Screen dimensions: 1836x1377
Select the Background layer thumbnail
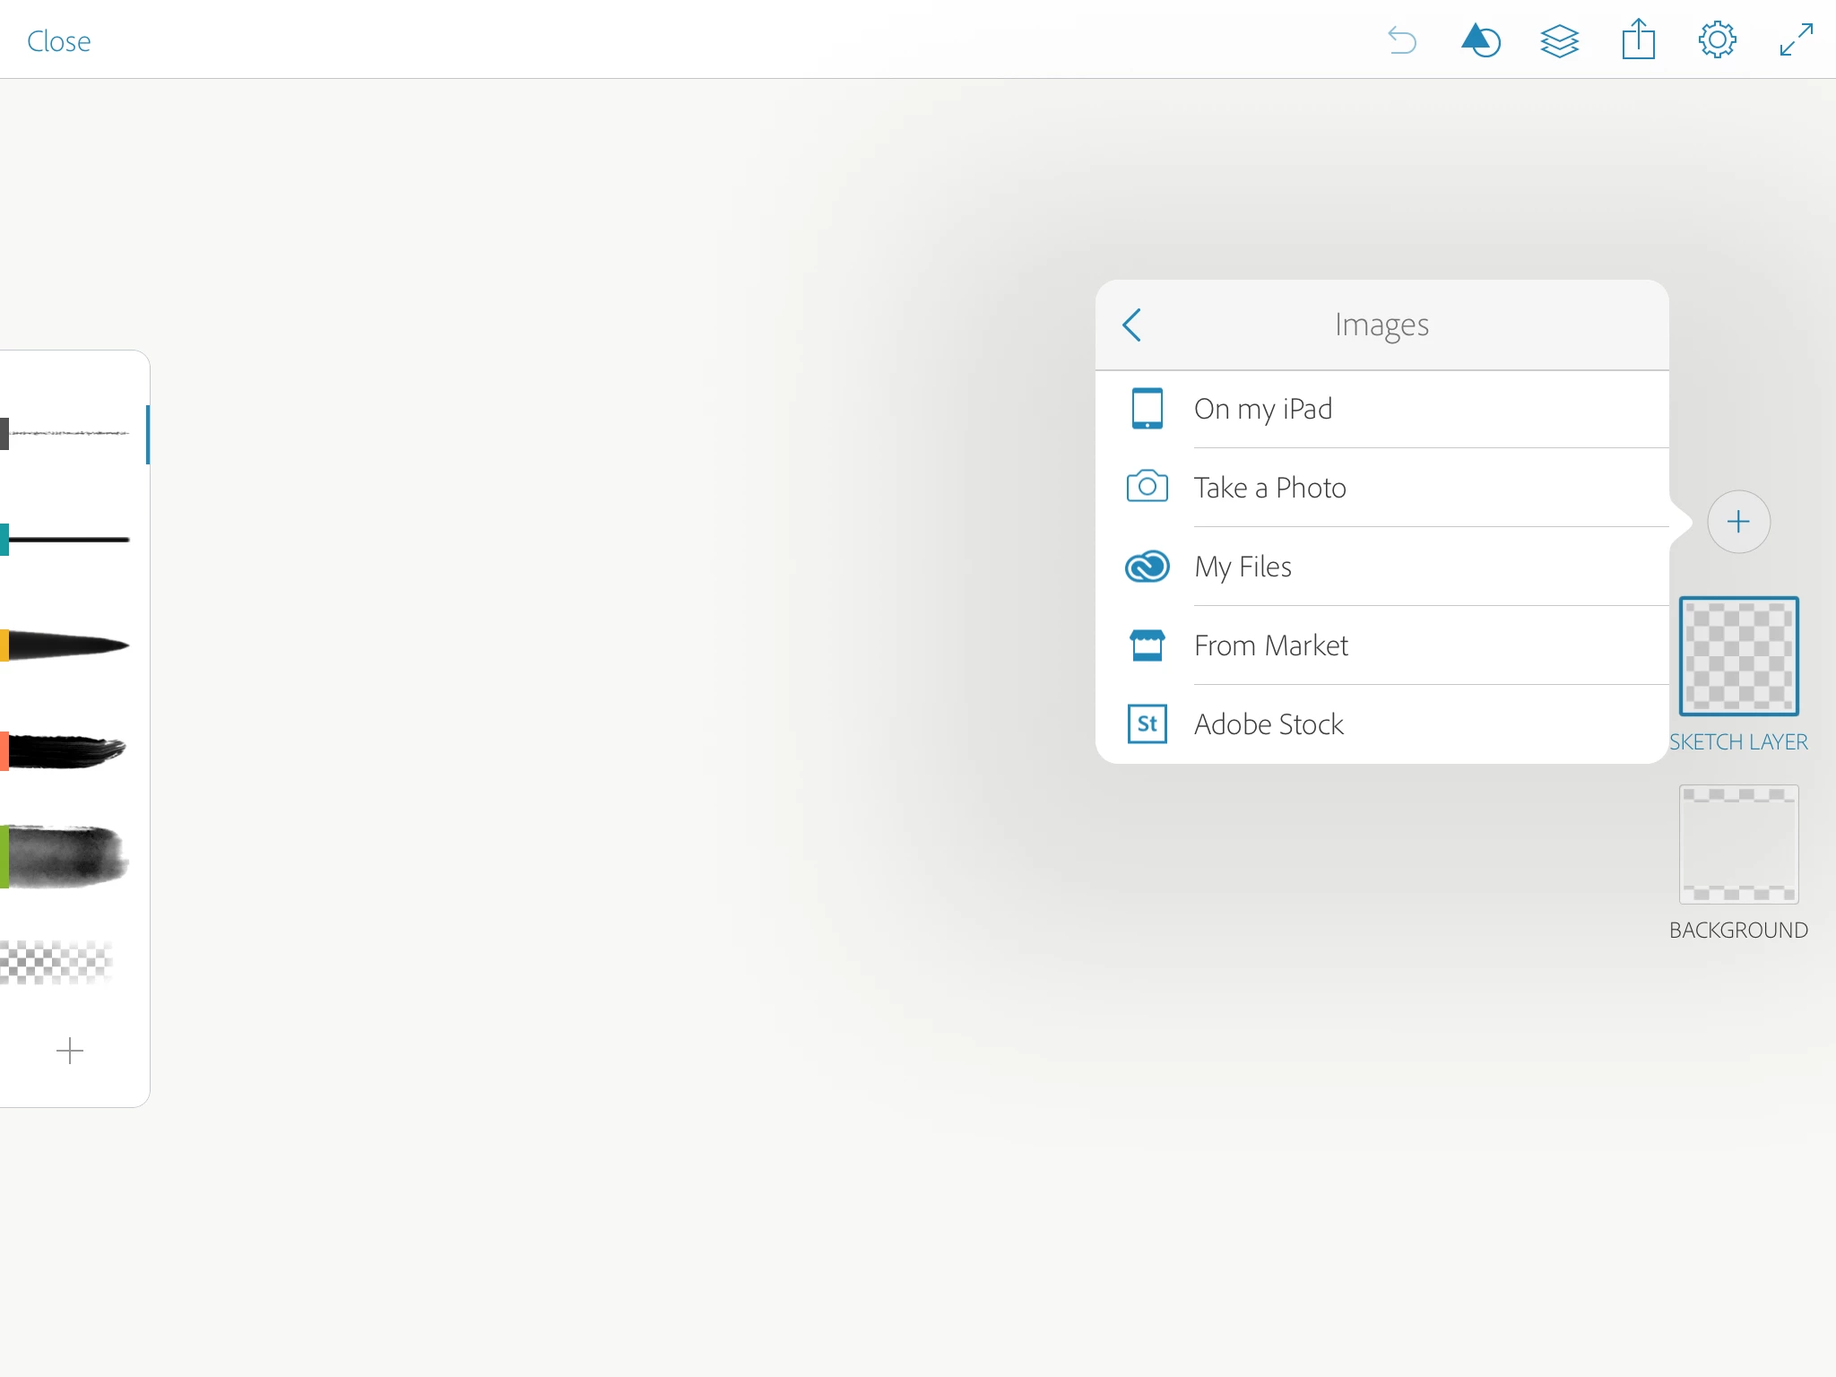1738,844
